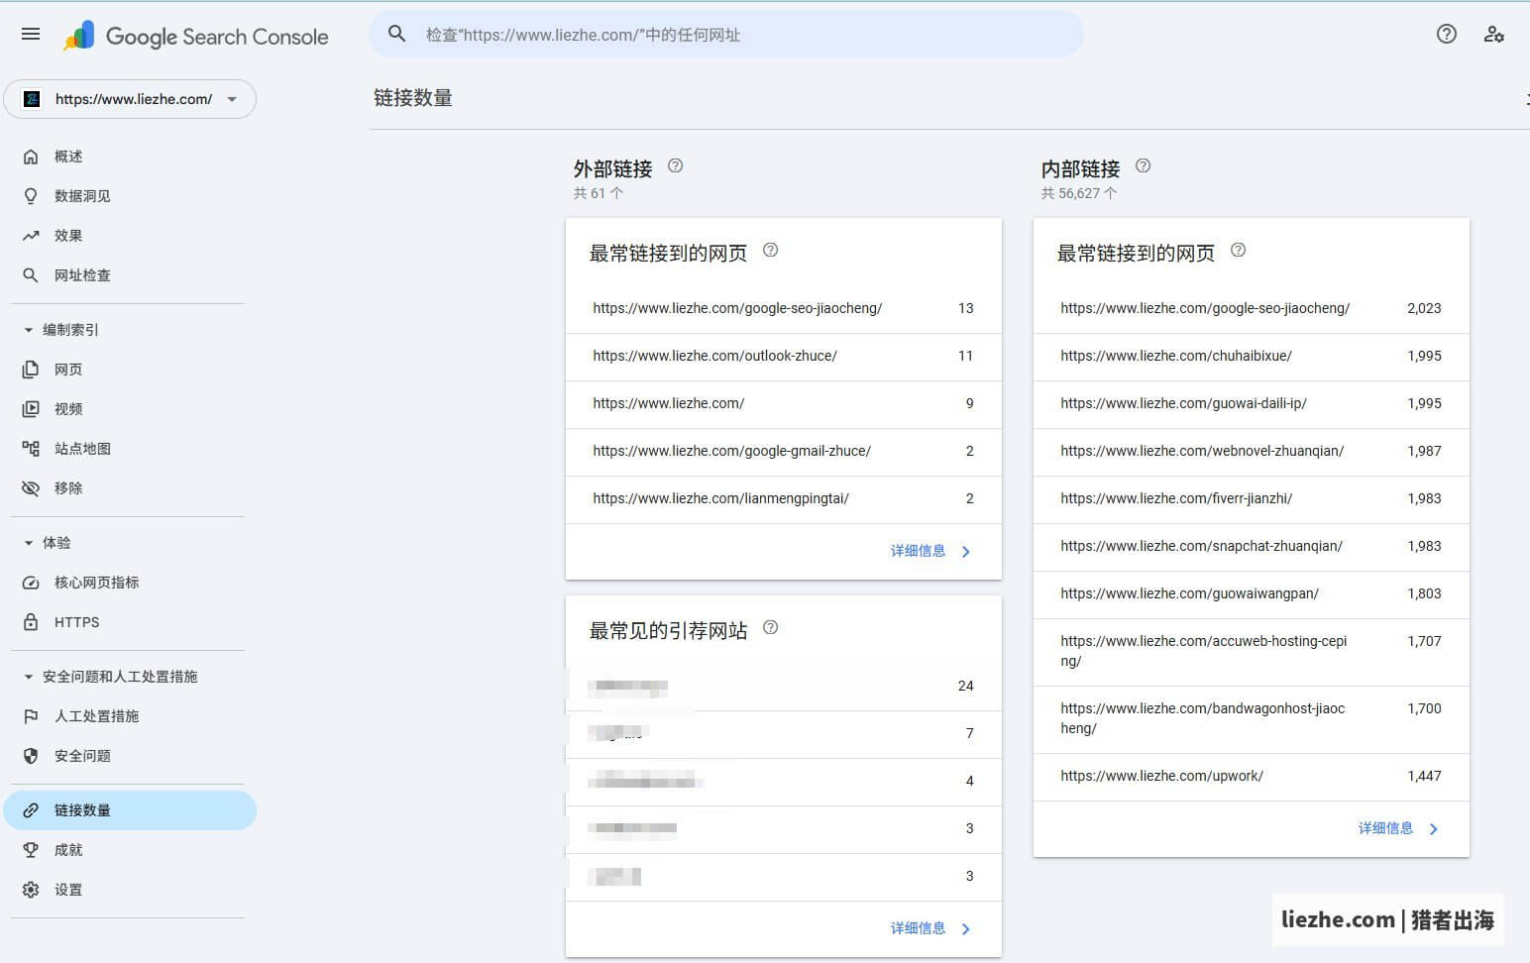1530x963 pixels.
Task: Open 人工处置措施 manual actions
Action: point(130,716)
